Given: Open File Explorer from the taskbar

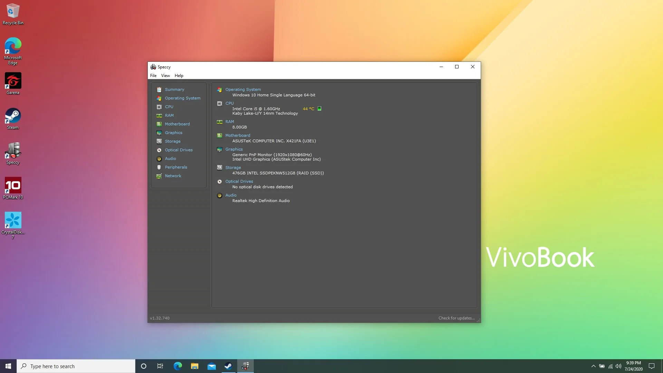Looking at the screenshot, I should click(x=195, y=366).
